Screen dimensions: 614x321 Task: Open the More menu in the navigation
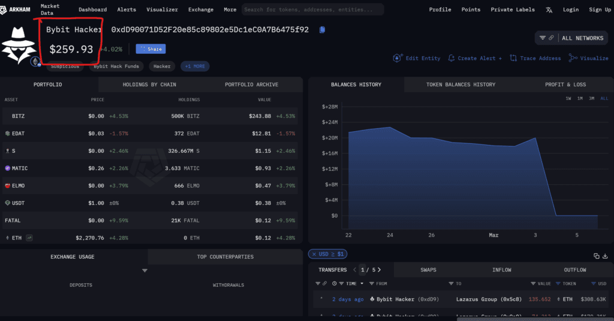point(230,10)
